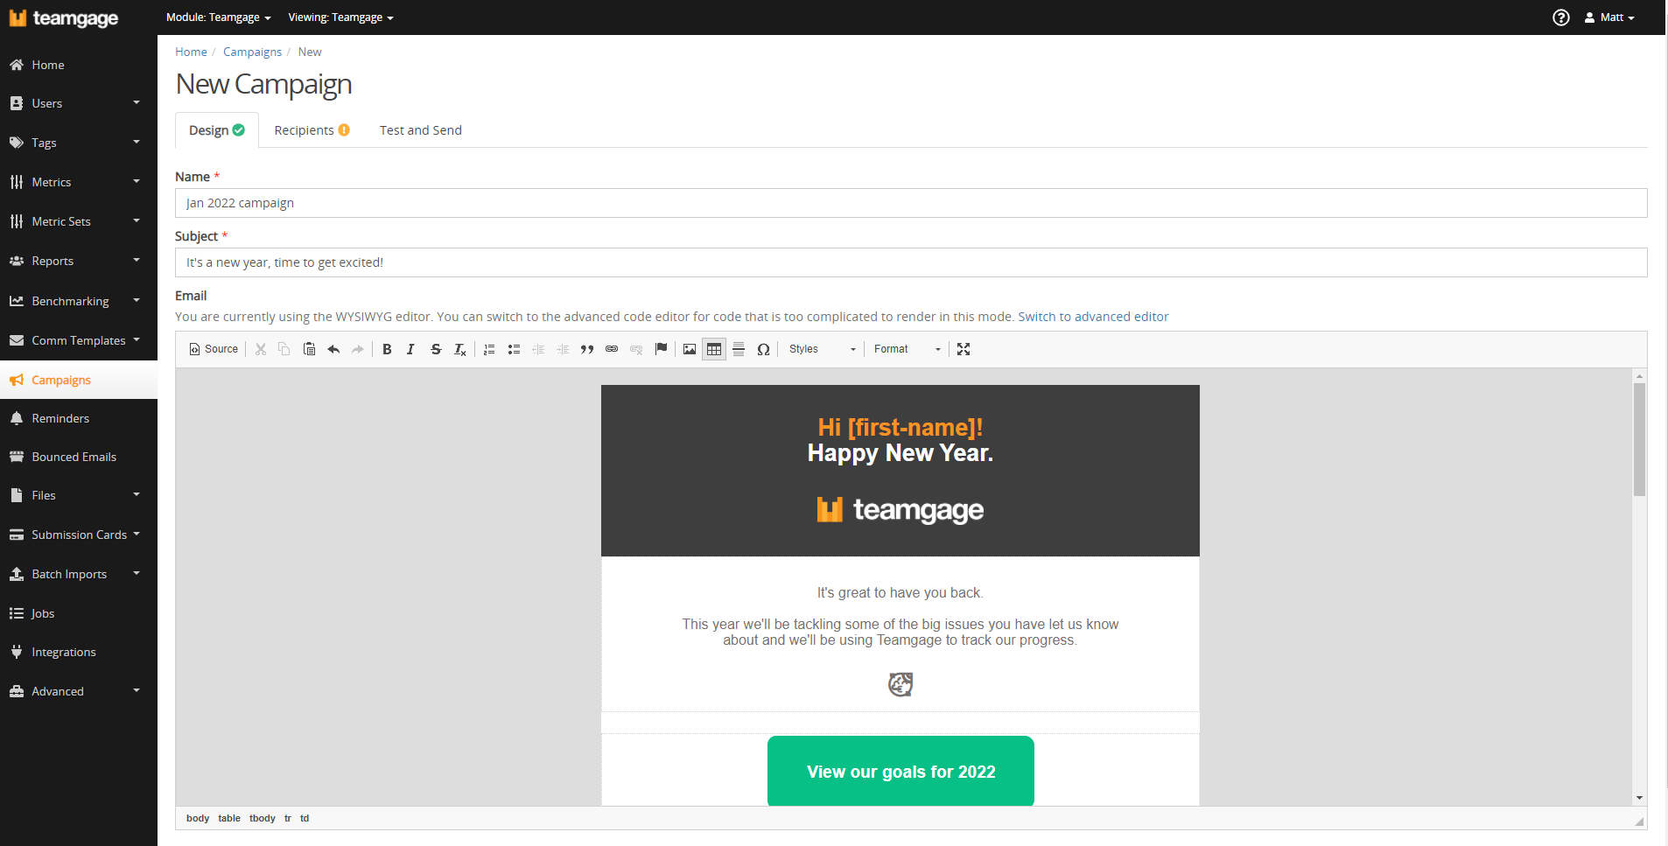
Task: Select the 'table' element path item
Action: [x=229, y=818]
